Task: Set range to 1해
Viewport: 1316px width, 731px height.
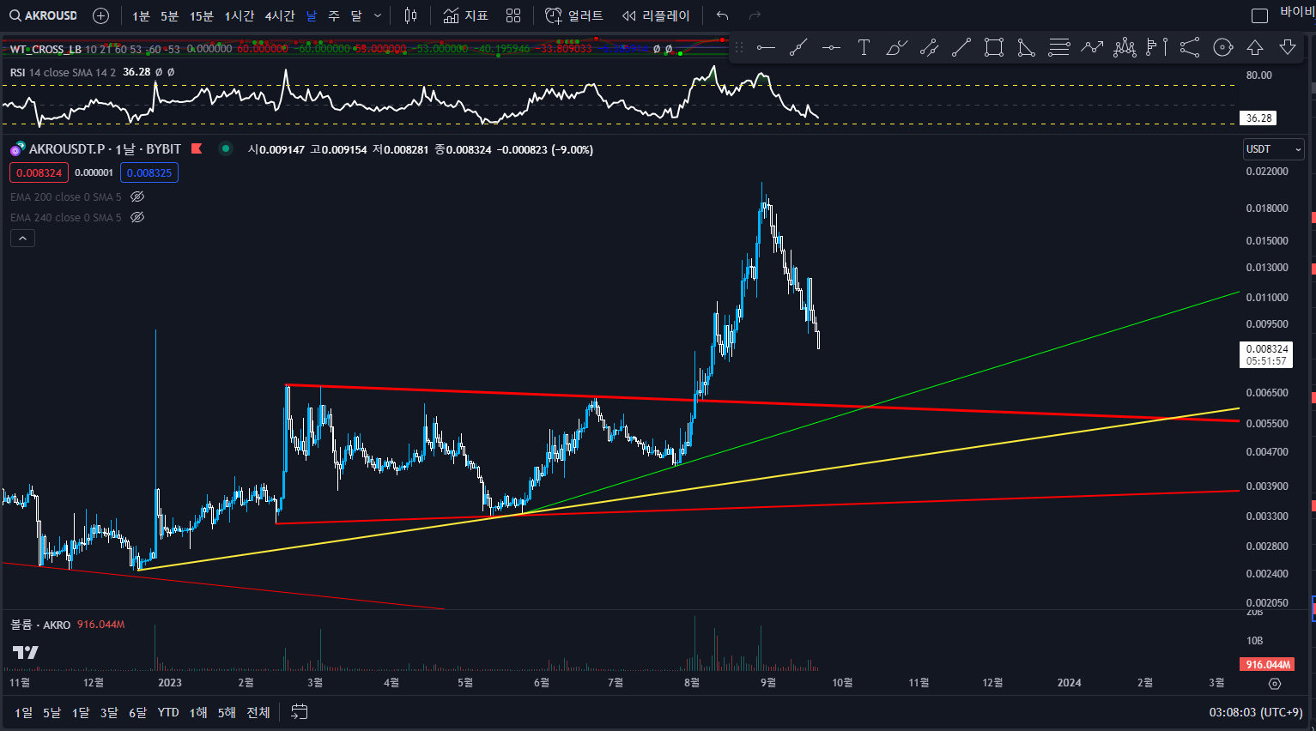Action: tap(198, 712)
